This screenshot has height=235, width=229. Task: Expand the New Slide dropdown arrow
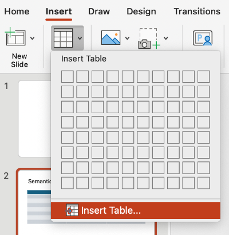33,38
